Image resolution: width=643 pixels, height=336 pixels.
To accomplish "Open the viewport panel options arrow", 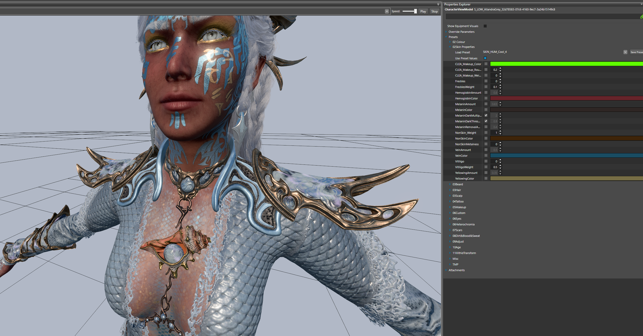I will coord(438,4).
